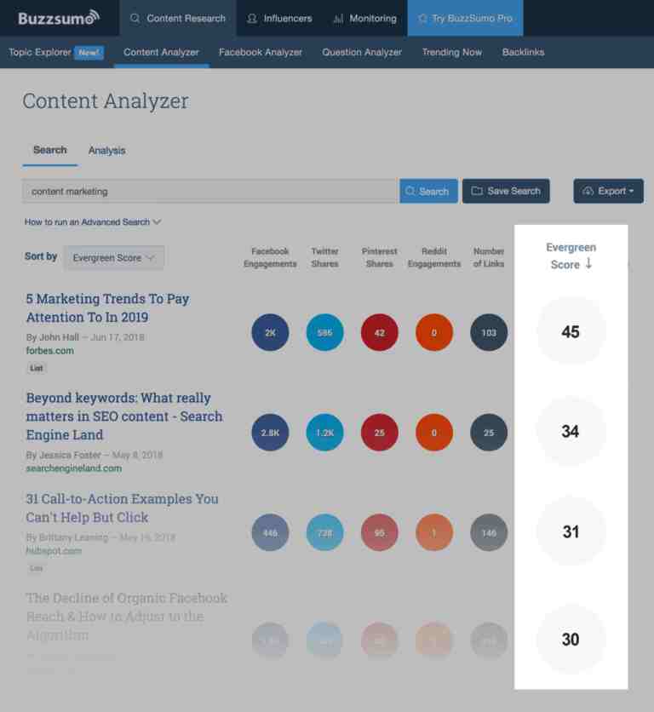The image size is (654, 712).
Task: Click the Buzzsumo logo
Action: [x=59, y=18]
